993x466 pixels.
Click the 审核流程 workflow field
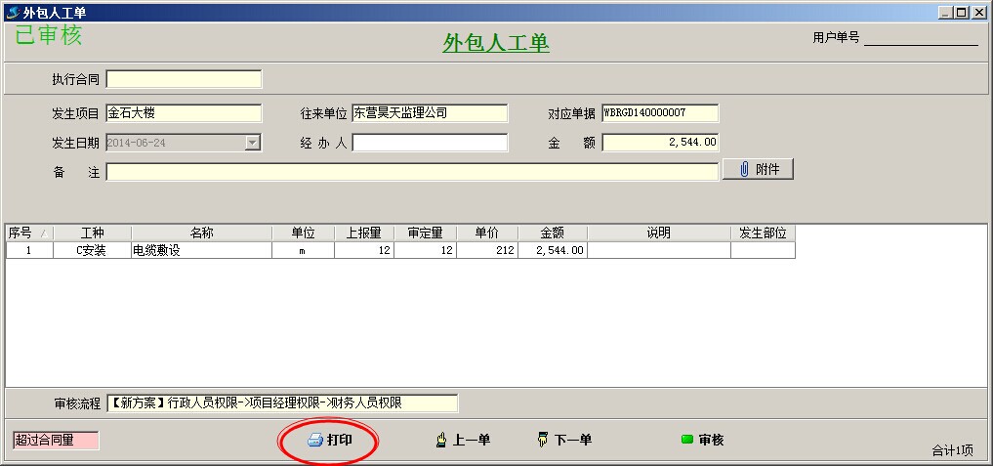(281, 403)
